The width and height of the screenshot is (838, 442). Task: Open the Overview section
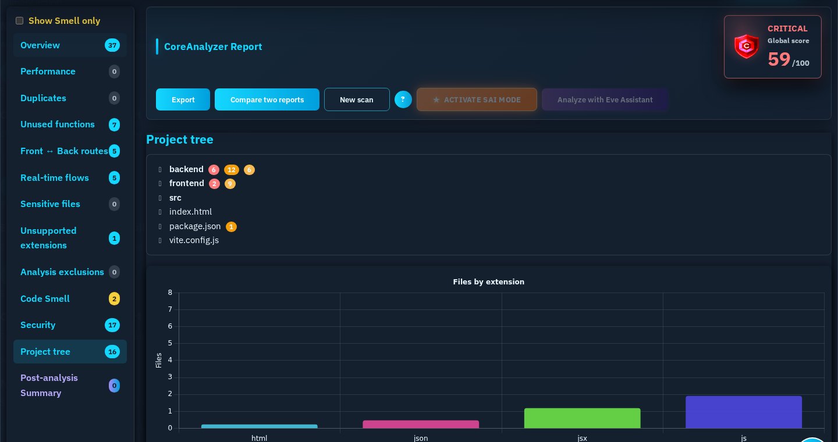pyautogui.click(x=70, y=45)
